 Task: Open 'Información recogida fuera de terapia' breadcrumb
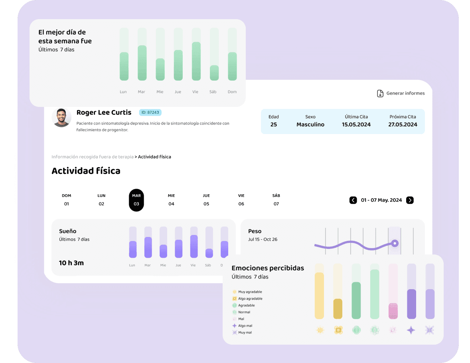(93, 157)
